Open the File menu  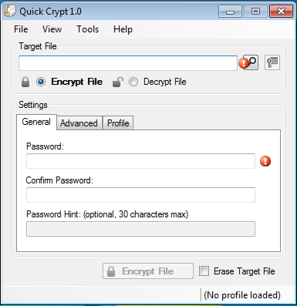point(21,29)
